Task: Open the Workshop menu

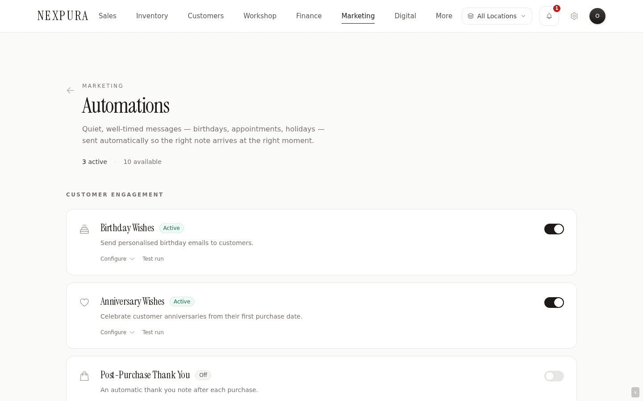Action: [260, 16]
